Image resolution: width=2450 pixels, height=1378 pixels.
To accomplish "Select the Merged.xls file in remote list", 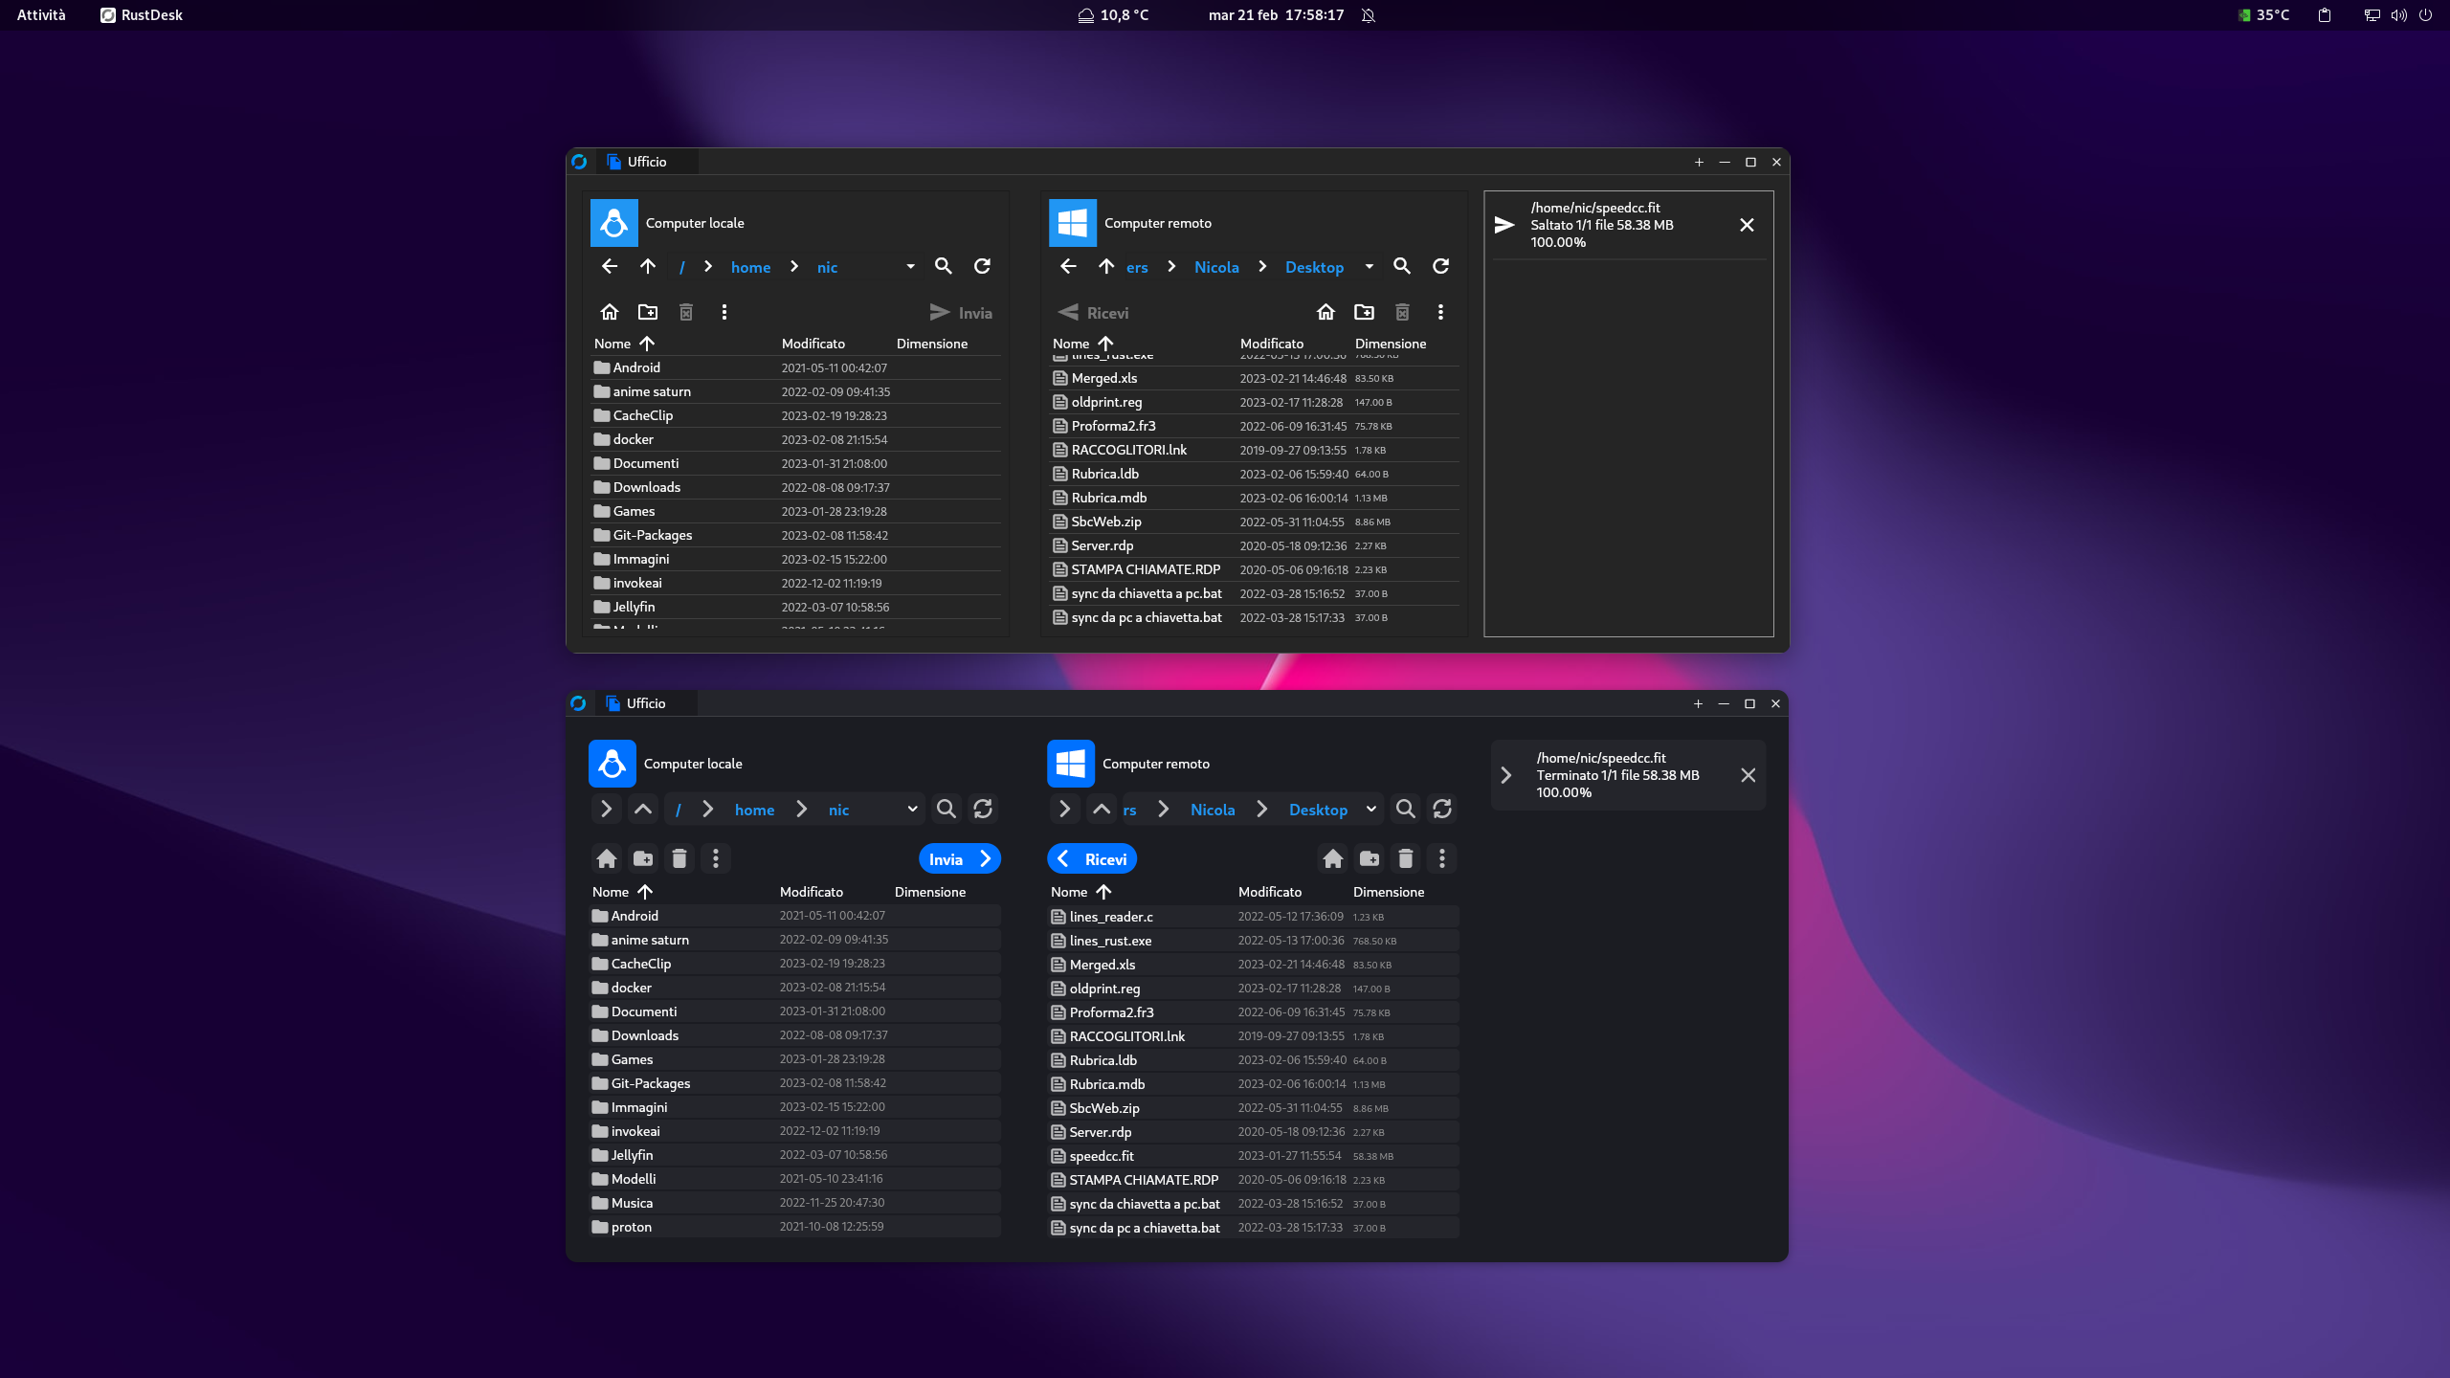I will tap(1103, 378).
